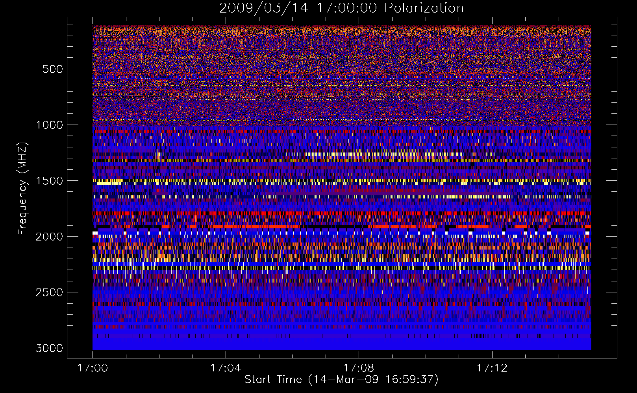The image size is (637, 393).
Task: Click the 2500 frequency tick label
Action: 50,292
